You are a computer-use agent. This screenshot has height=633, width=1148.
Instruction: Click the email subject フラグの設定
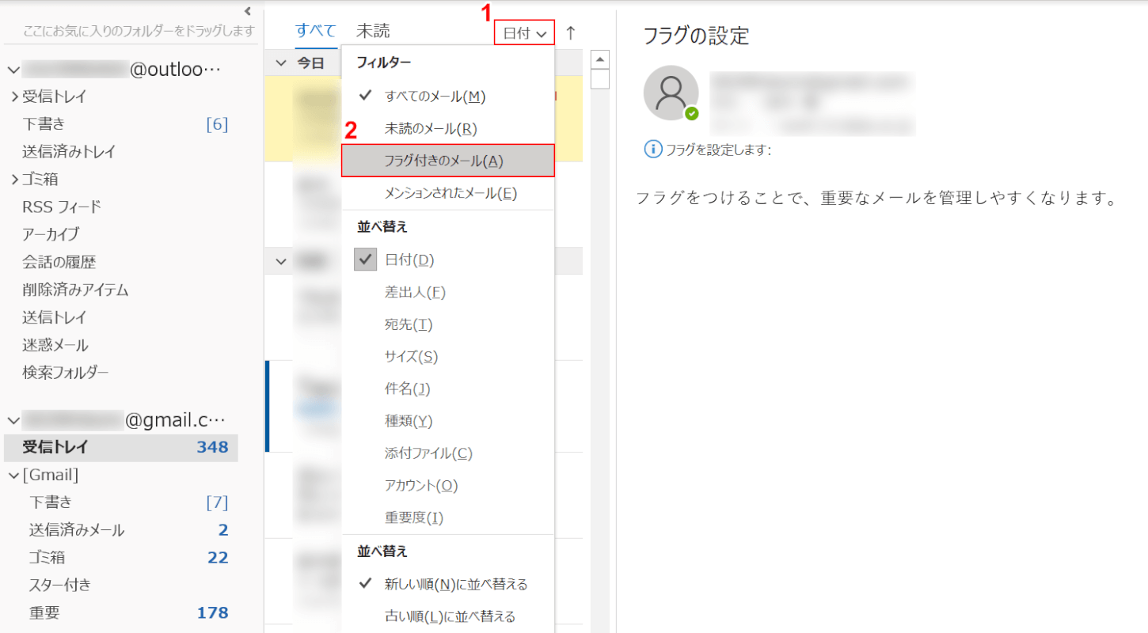click(x=697, y=36)
